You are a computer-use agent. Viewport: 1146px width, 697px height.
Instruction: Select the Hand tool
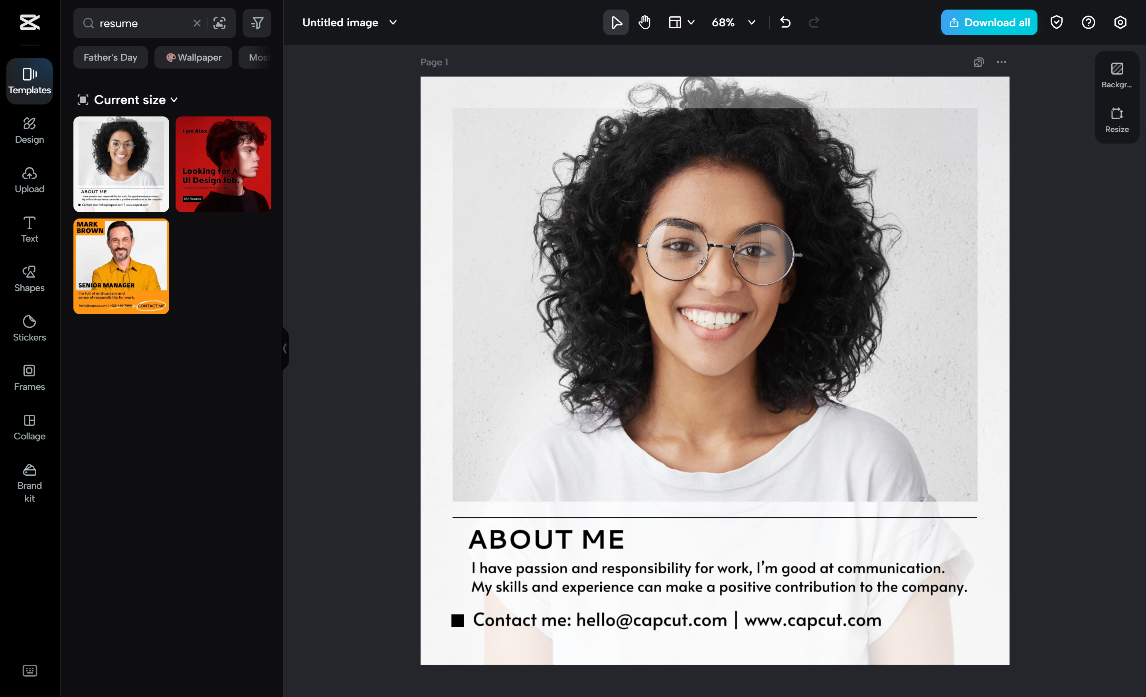click(x=645, y=22)
